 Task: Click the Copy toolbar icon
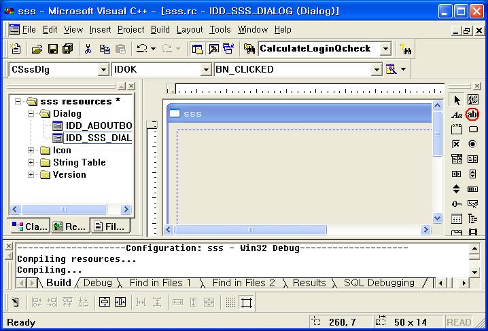(x=105, y=49)
